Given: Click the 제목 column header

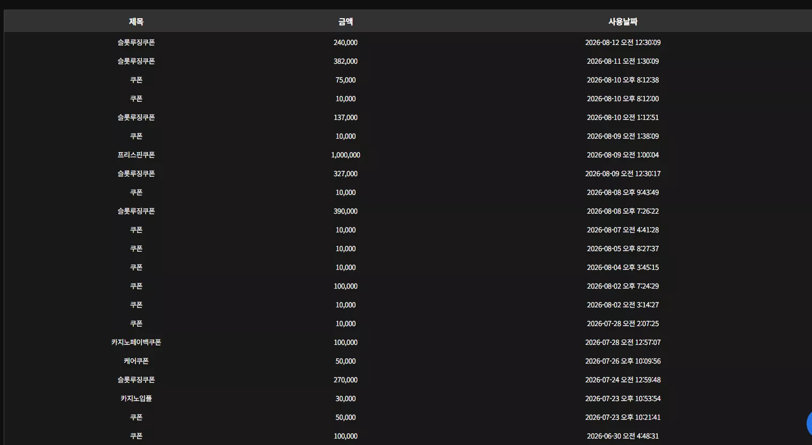Looking at the screenshot, I should (x=136, y=21).
